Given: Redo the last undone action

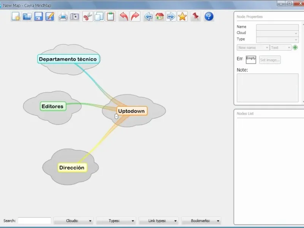Looking at the screenshot, I should (x=135, y=16).
